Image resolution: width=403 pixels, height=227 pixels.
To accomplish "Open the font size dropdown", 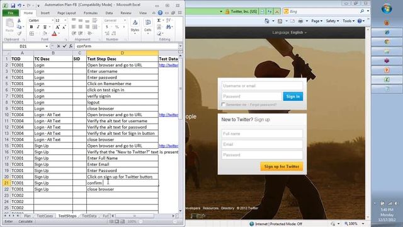I will coord(65,20).
